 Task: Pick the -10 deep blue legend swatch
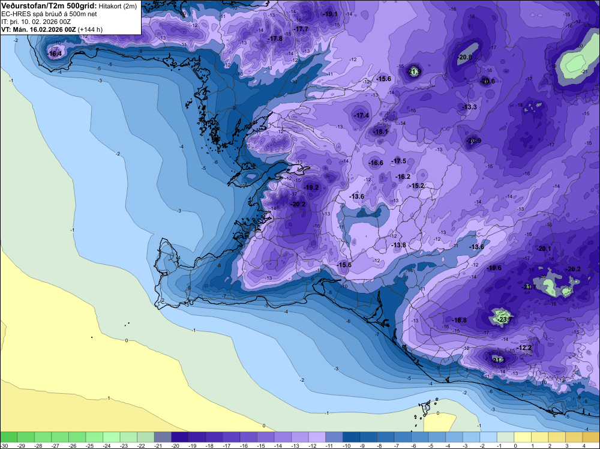tap(351, 437)
